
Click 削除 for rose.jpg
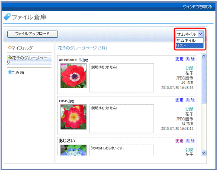(x=190, y=100)
